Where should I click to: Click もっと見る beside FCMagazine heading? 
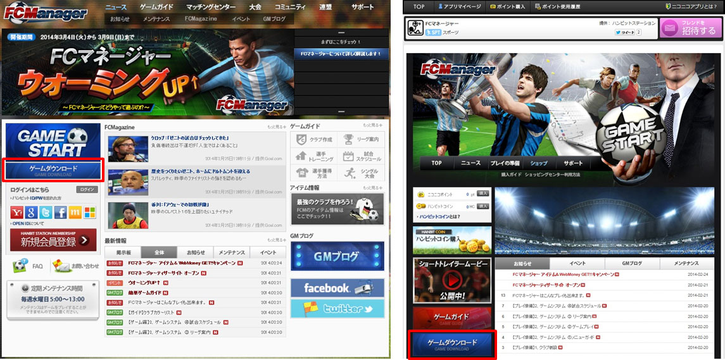pyautogui.click(x=277, y=126)
